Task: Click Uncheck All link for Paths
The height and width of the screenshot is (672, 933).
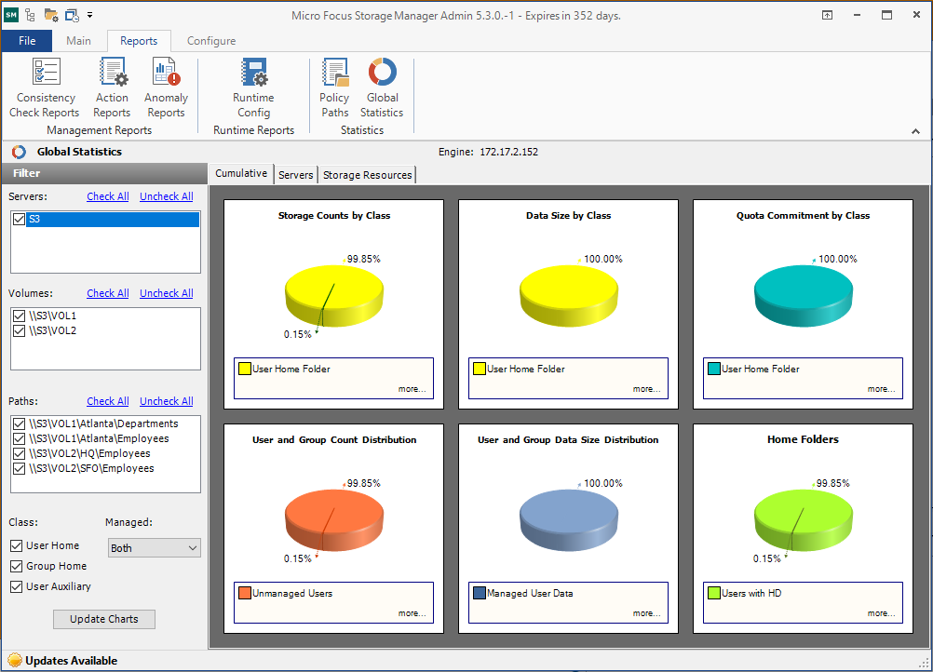Action: click(x=166, y=401)
